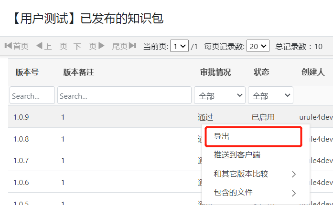Open 状态 filter dropdown
Image resolution: width=333 pixels, height=205 pixels.
[270, 95]
